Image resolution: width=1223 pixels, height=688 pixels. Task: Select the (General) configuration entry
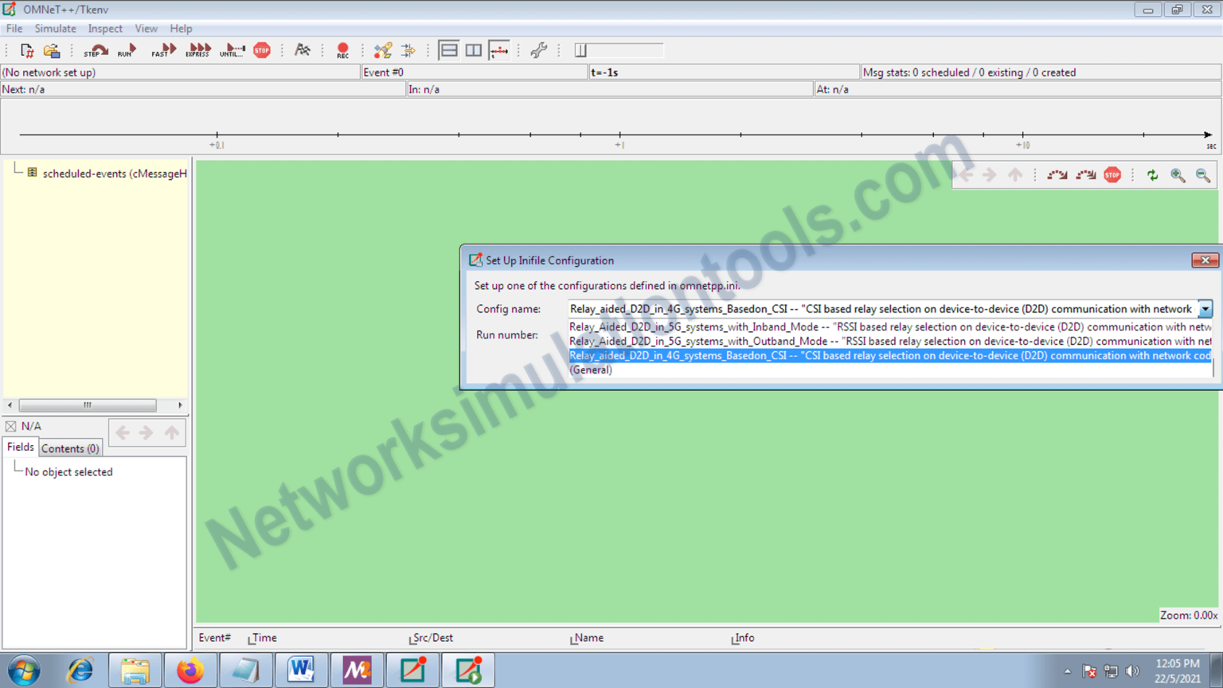tap(591, 369)
